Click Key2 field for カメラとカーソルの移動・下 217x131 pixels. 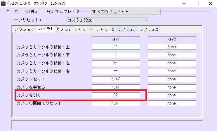[172, 55]
